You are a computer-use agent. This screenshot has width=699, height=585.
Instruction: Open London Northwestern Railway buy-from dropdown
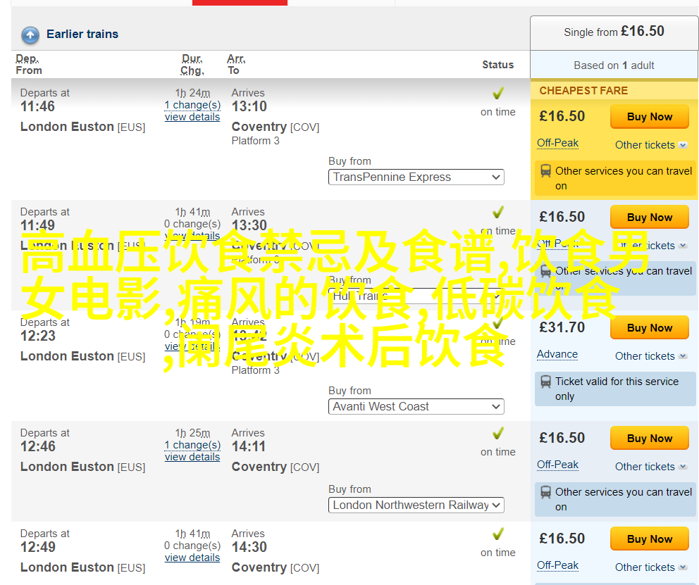point(416,505)
